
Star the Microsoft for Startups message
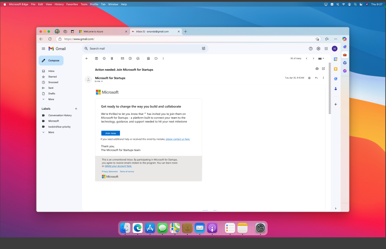(309, 78)
